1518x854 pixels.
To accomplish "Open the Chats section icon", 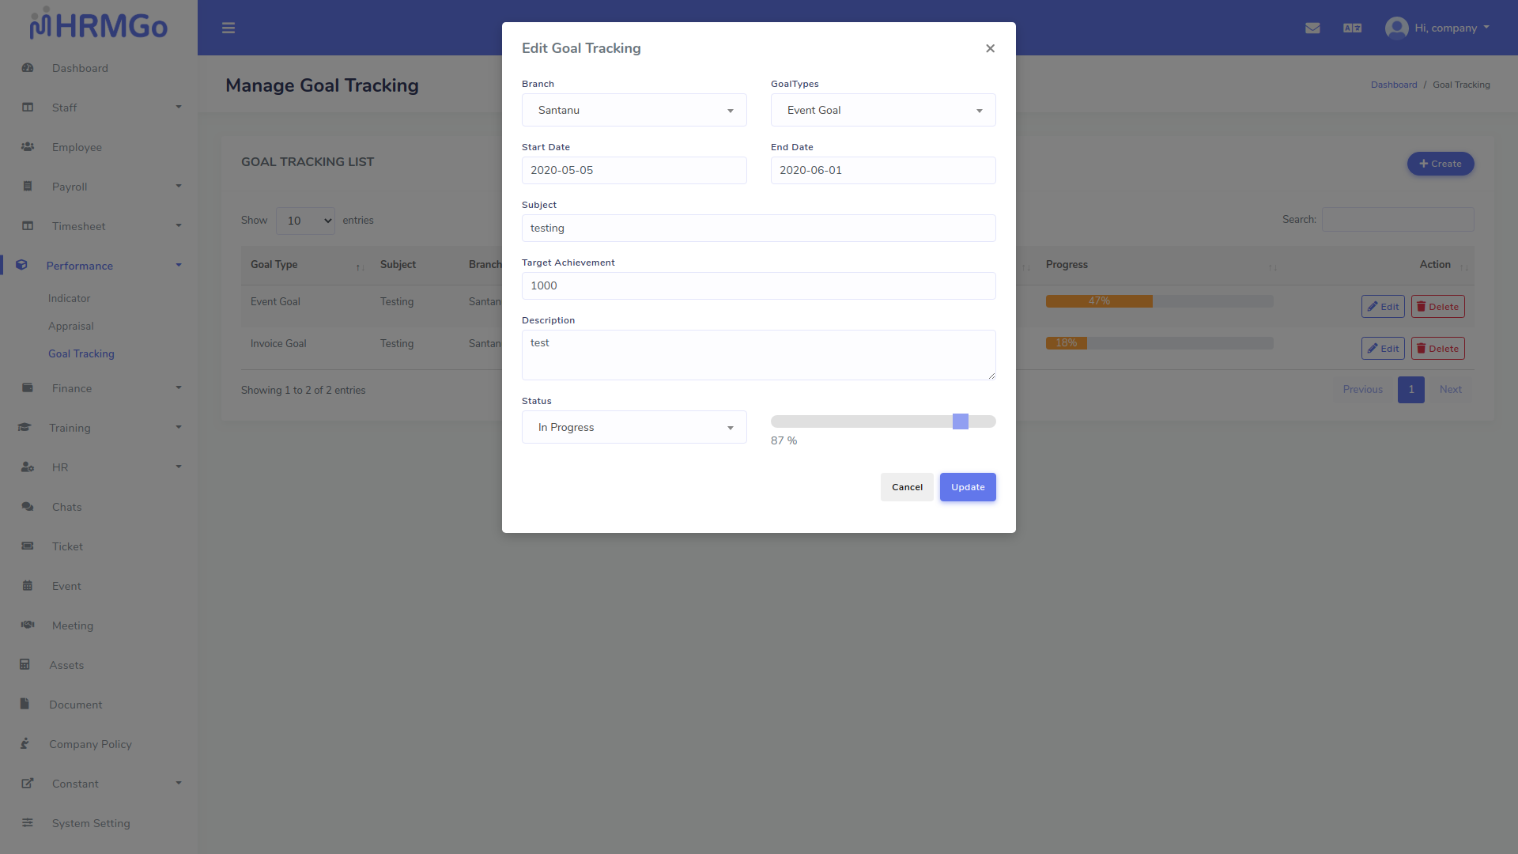I will [x=28, y=506].
